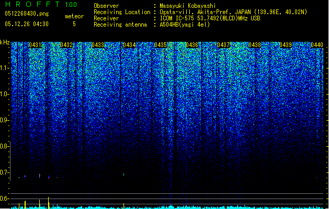The width and height of the screenshot is (329, 209).
Task: Click the "Receiving antenna" label
Action: pyautogui.click(x=120, y=25)
